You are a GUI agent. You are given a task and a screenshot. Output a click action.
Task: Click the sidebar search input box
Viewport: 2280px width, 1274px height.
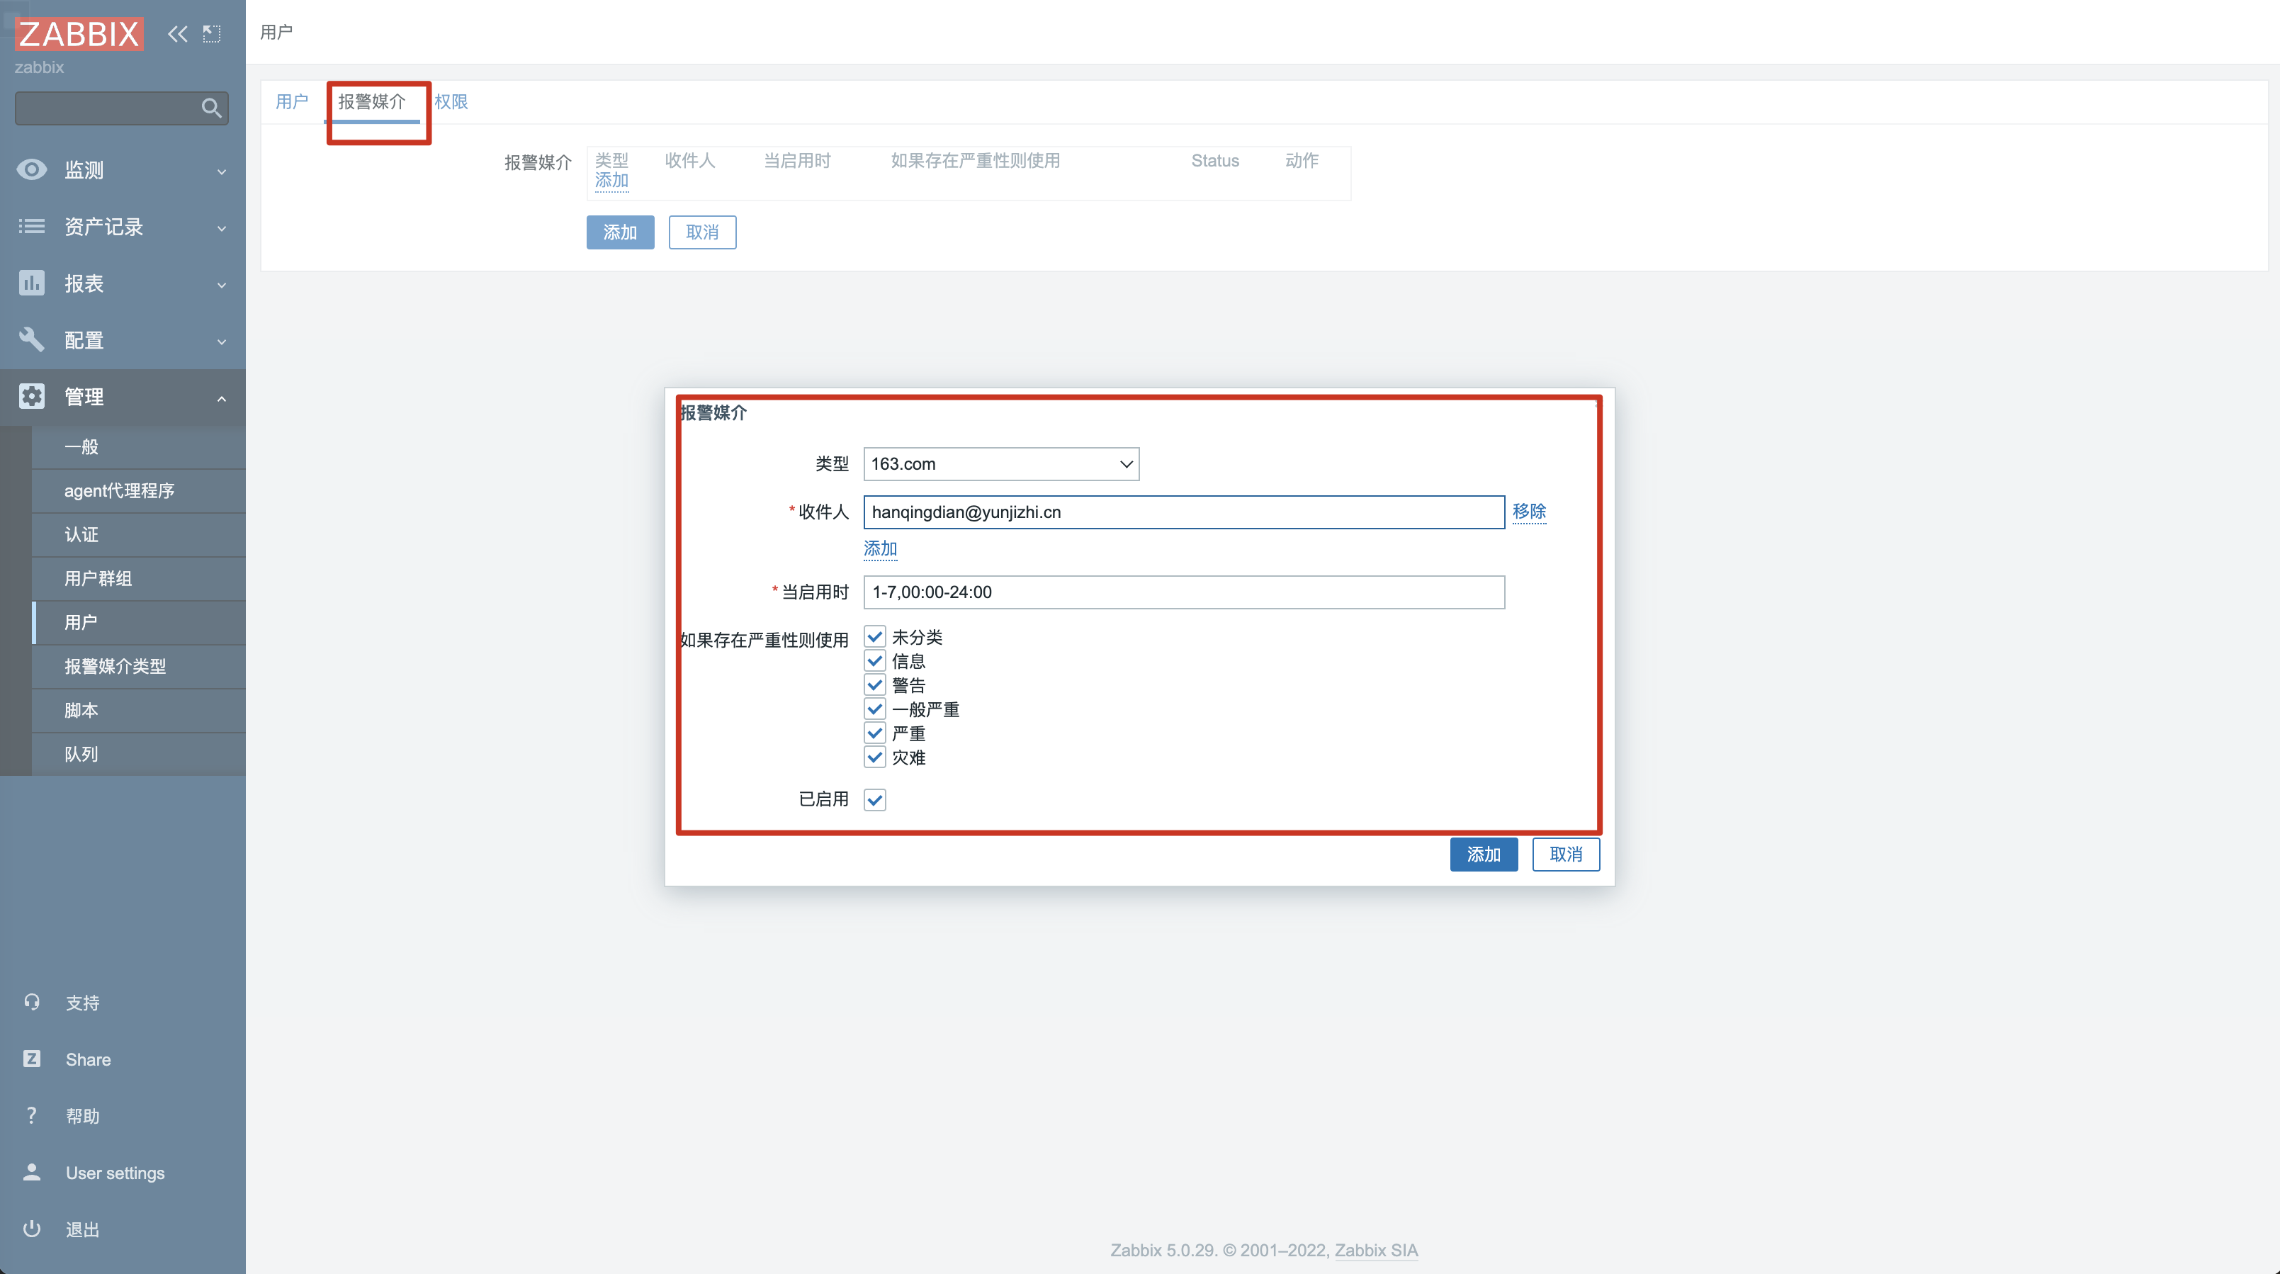coord(121,108)
